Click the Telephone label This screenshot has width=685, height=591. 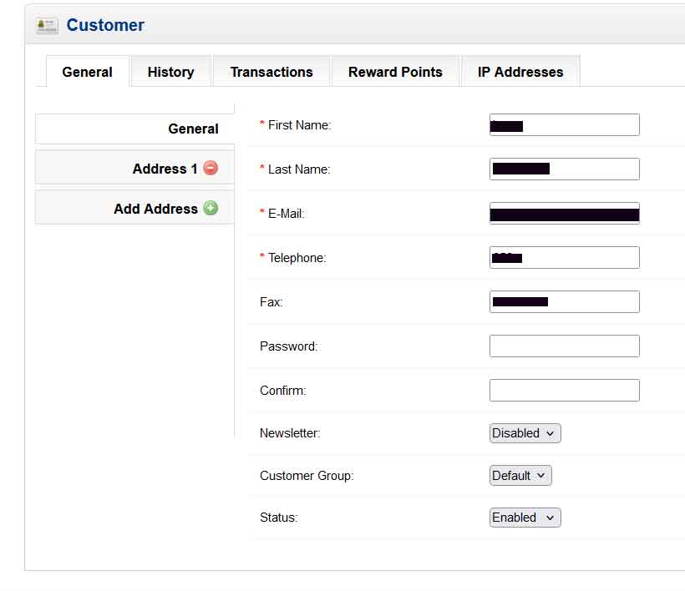coord(297,258)
